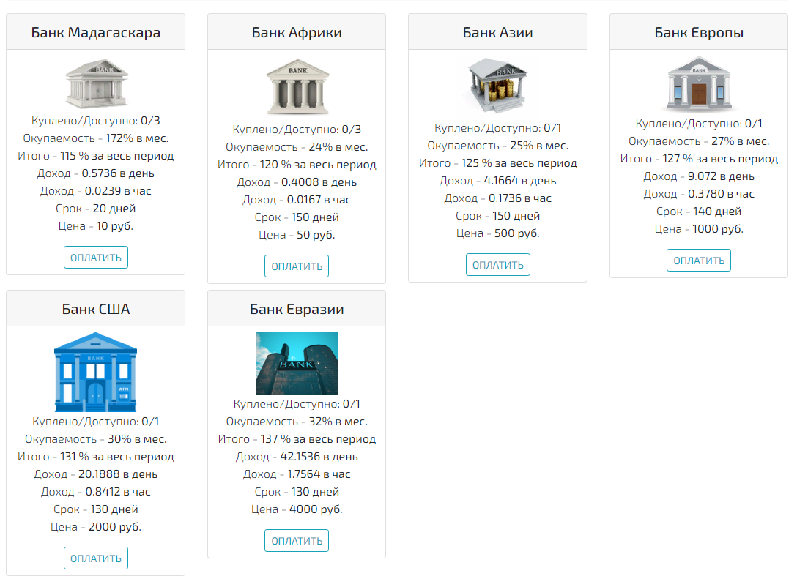797x587 pixels.
Task: Click 'Доход - 4.1664 в день'
Action: coord(497,181)
